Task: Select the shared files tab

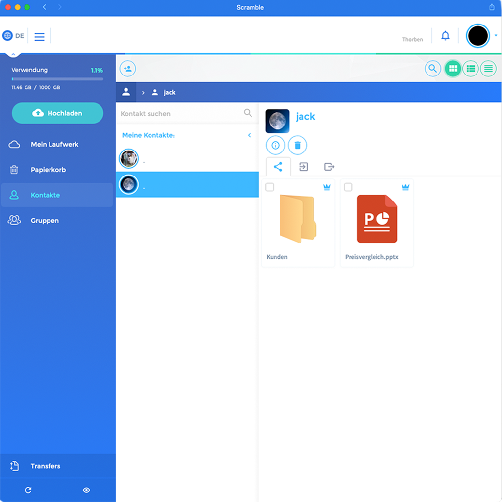Action: (278, 167)
